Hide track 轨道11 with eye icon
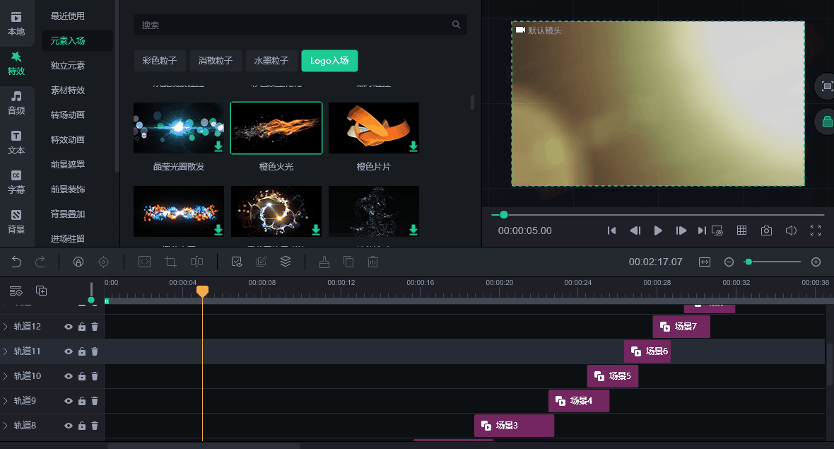Image resolution: width=834 pixels, height=449 pixels. (69, 351)
